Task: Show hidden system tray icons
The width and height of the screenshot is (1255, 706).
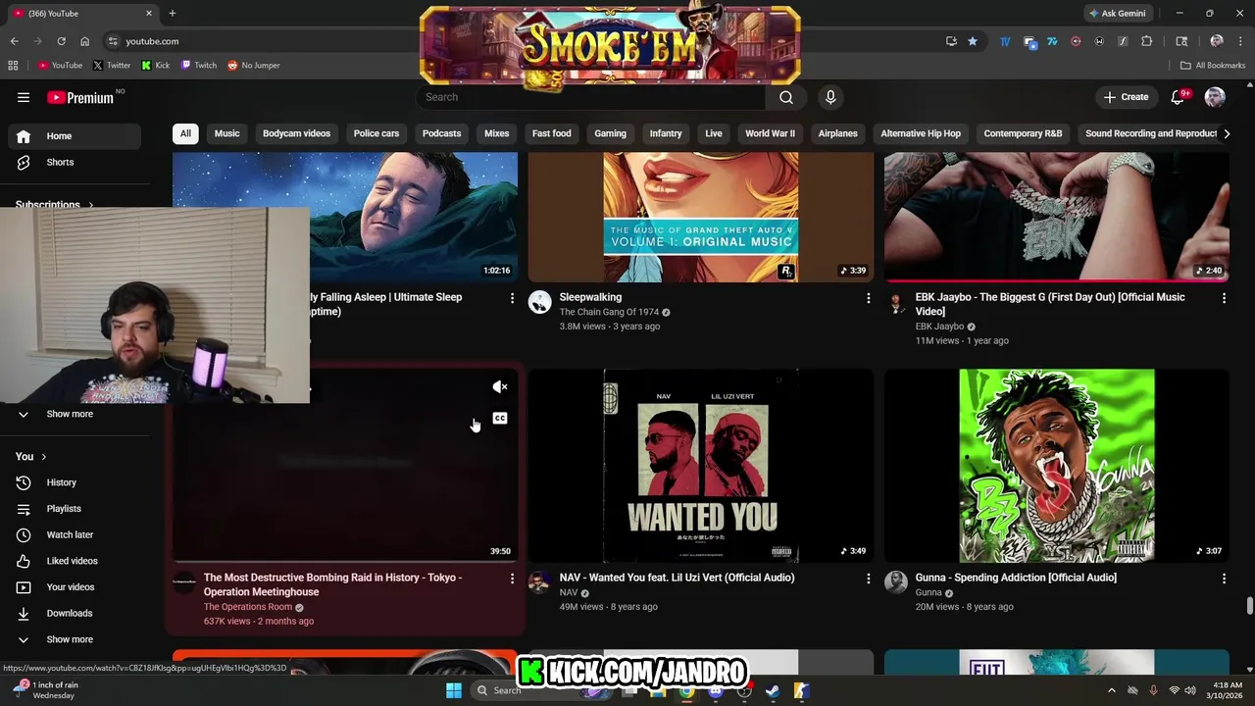Action: point(1111,690)
